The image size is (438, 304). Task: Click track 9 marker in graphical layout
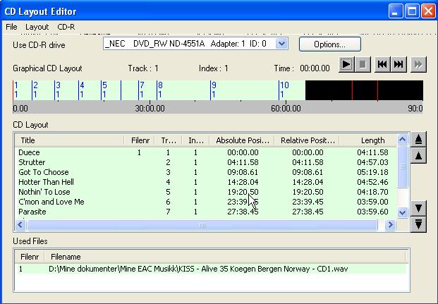pos(213,90)
